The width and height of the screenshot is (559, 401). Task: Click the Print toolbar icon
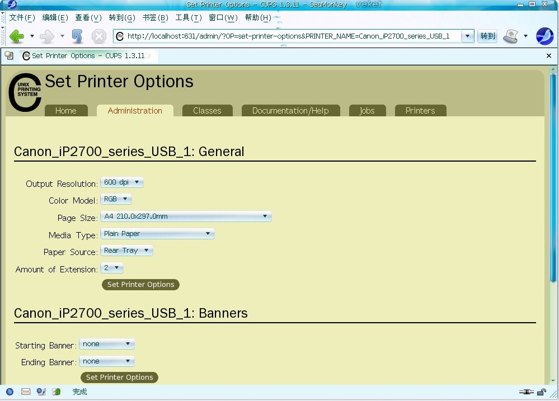(510, 36)
